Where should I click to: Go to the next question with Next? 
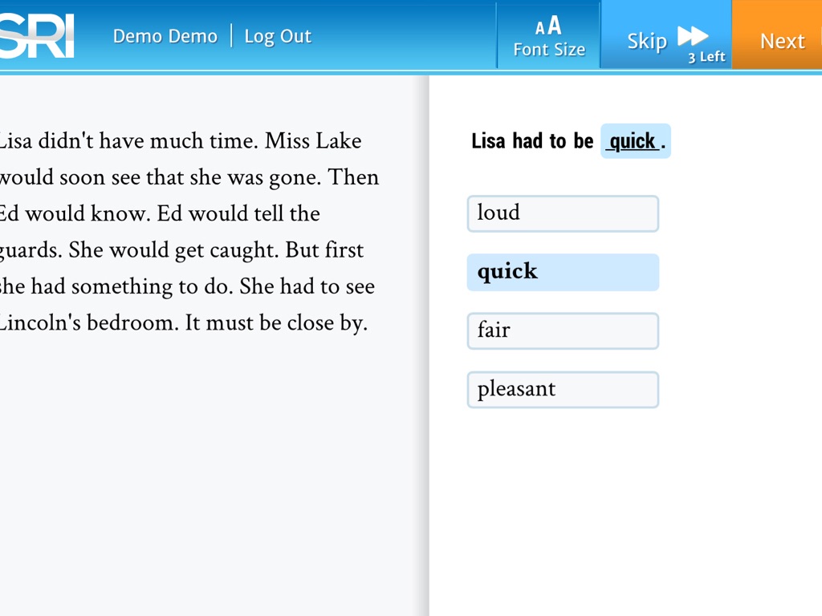pos(781,41)
